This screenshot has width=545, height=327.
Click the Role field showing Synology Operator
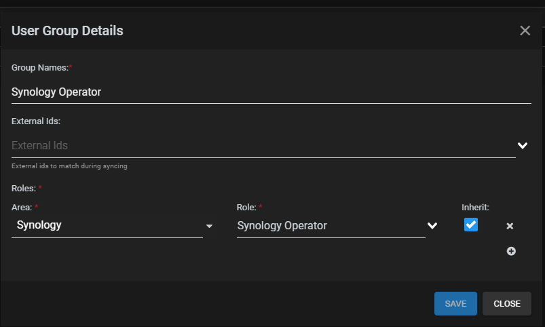click(x=331, y=225)
